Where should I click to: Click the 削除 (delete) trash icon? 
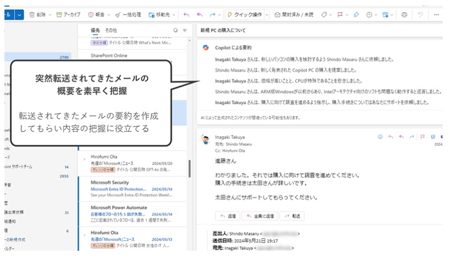click(32, 15)
